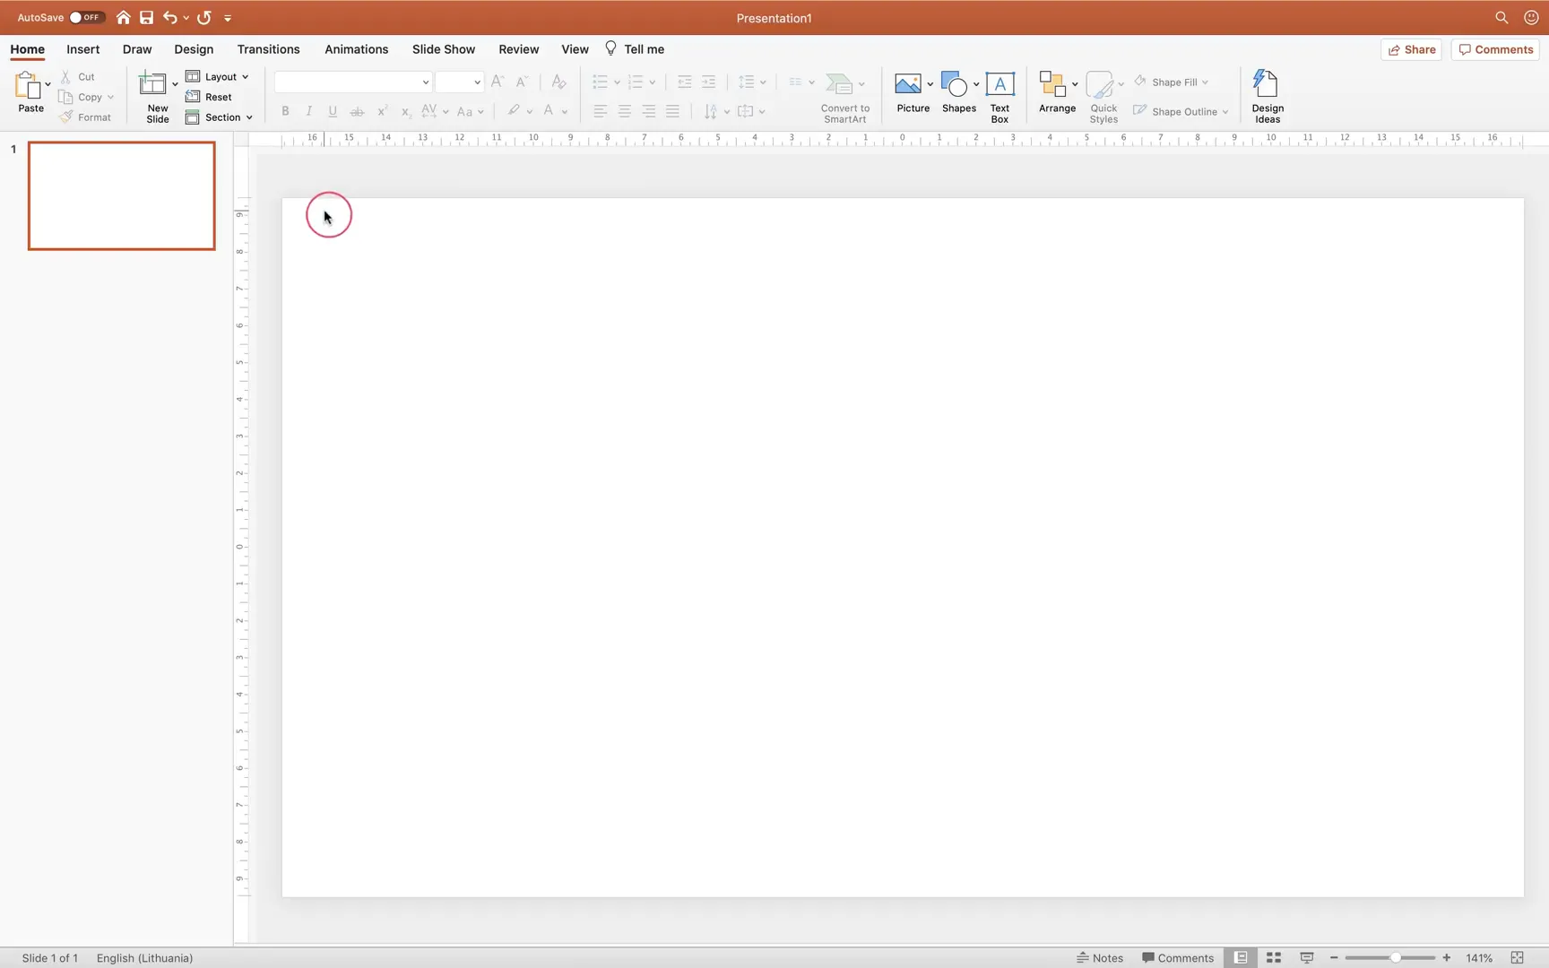Click the Slide Sorter view icon
The image size is (1549, 968).
(x=1273, y=957)
